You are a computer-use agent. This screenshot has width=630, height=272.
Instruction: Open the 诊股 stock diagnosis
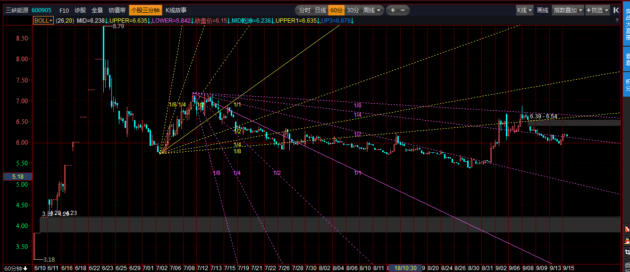point(80,10)
